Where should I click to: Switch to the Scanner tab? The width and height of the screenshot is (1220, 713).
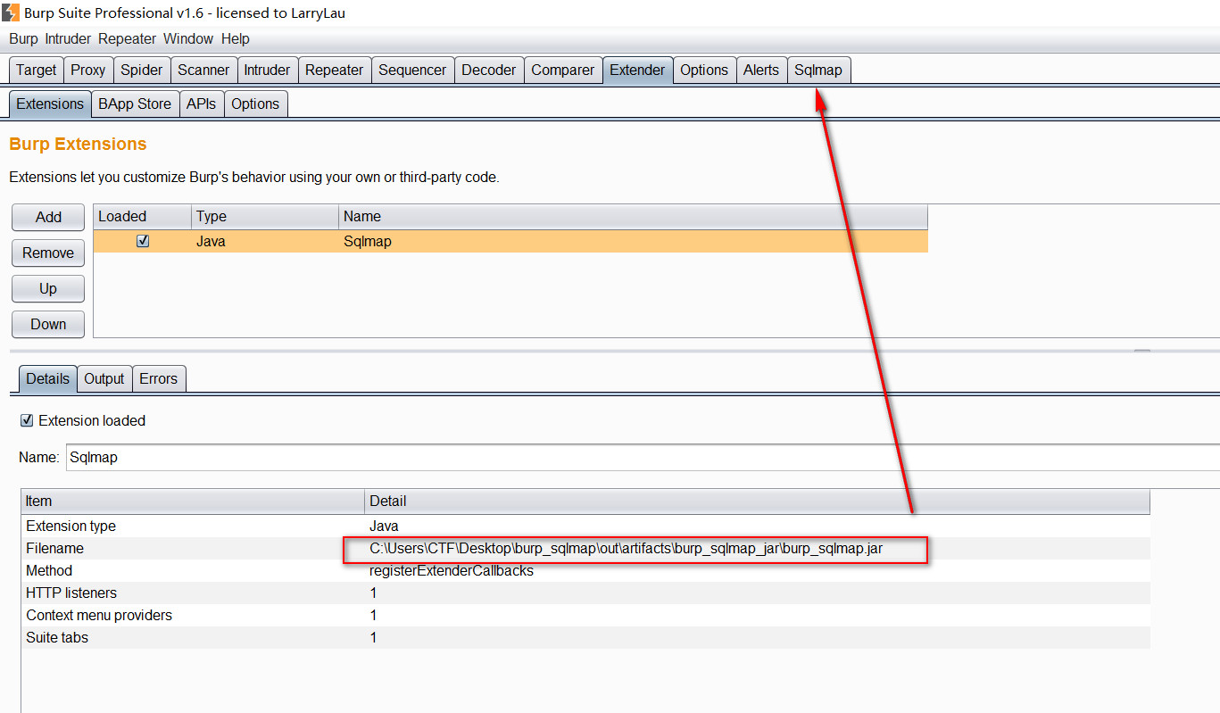click(203, 70)
